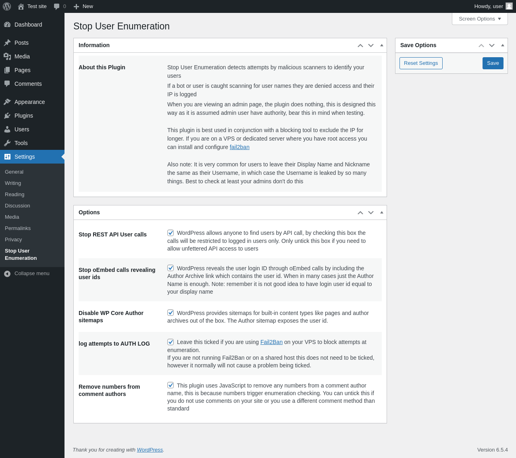This screenshot has height=458, width=516.
Task: Click the Information panel title
Action: point(94,45)
